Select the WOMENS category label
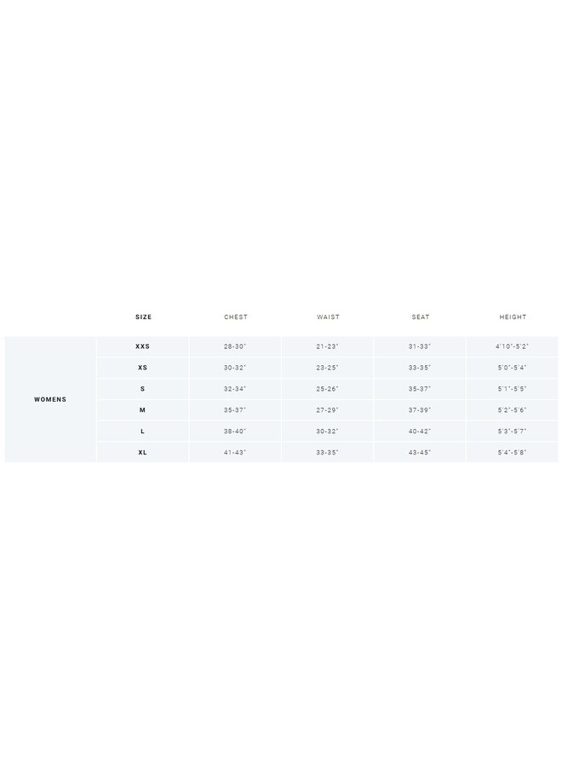This screenshot has height=766, width=562. click(x=50, y=399)
